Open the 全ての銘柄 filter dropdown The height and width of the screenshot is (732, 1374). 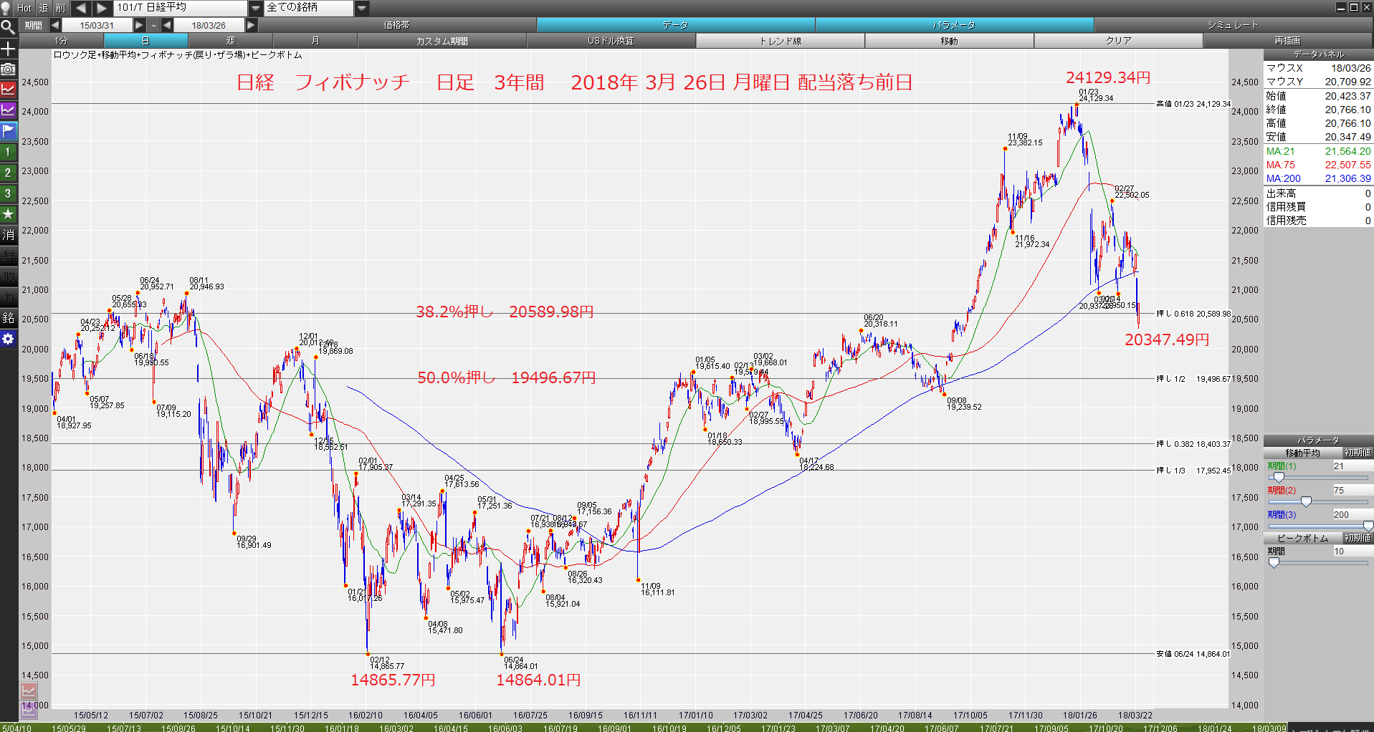(362, 8)
